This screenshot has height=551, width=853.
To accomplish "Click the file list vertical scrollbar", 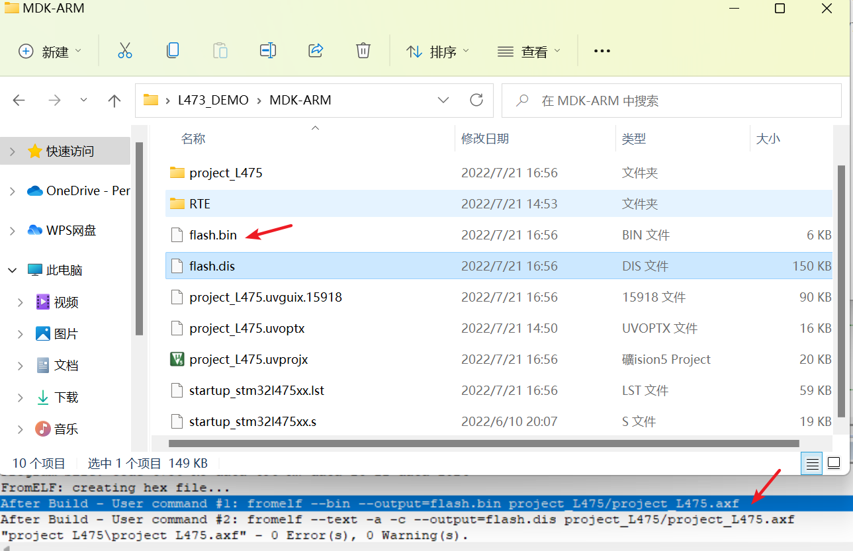I will click(842, 291).
